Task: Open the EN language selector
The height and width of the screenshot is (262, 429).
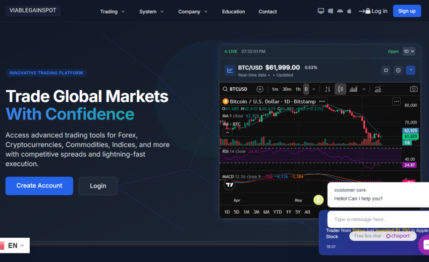Action: pyautogui.click(x=15, y=245)
